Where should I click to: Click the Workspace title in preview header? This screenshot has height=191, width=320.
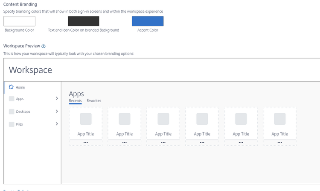tap(30, 70)
